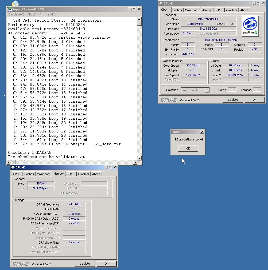Click the desktop folder icon above Super PI
This screenshot has width=268, height=270.
(15, 3)
